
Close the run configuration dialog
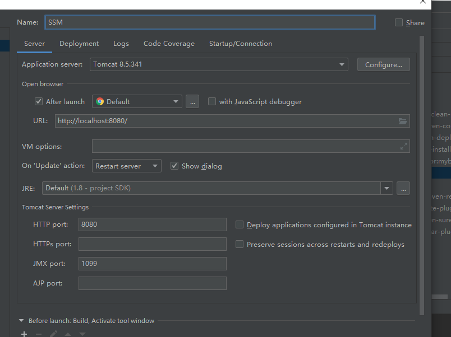coord(423,2)
